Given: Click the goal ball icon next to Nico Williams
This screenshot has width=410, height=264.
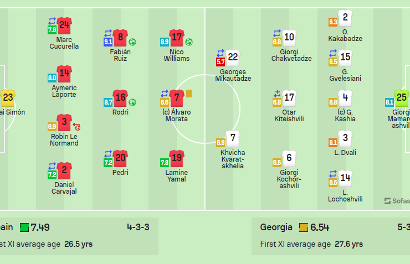Looking at the screenshot, I should (189, 42).
